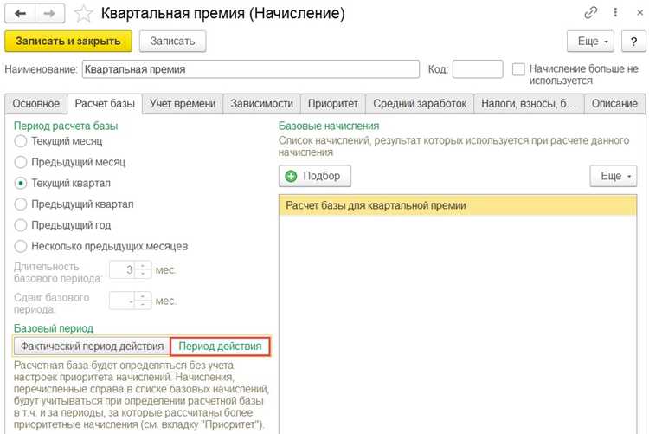Click the back arrow navigation icon
This screenshot has width=649, height=434.
click(x=20, y=14)
